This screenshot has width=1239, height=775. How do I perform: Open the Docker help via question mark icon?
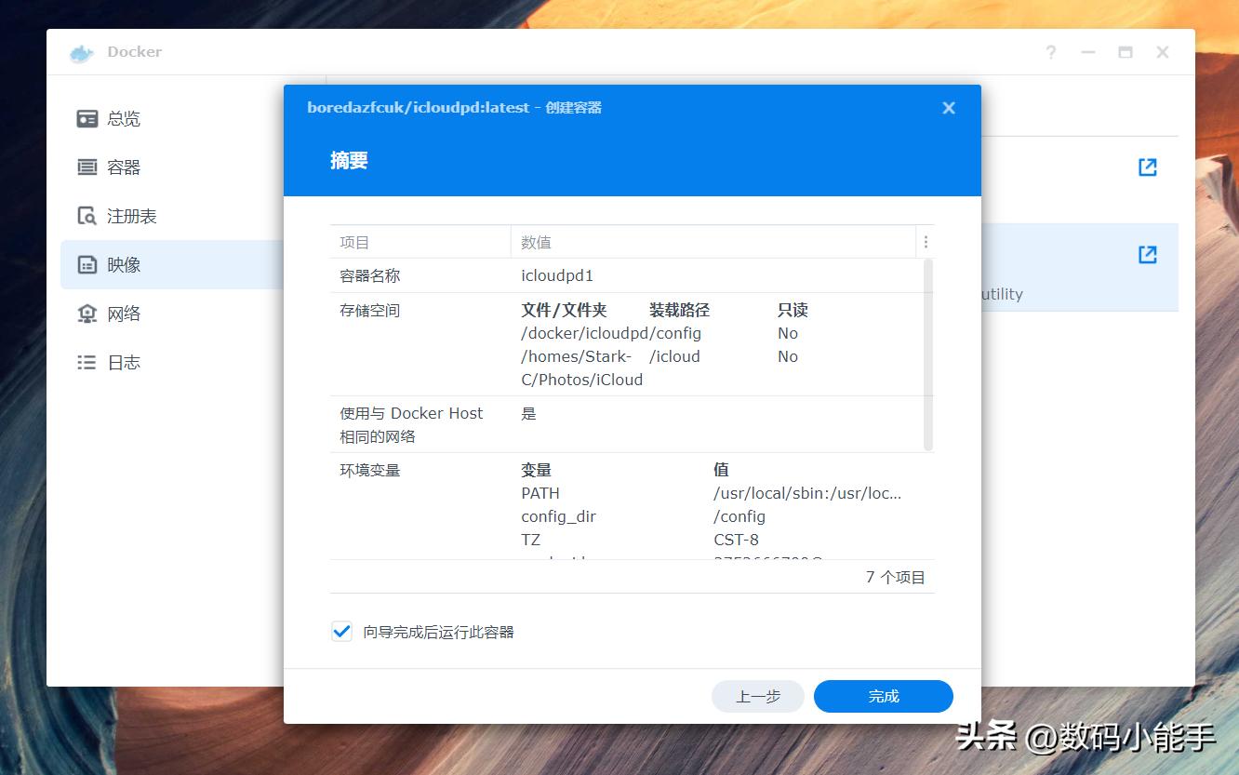coord(1050,52)
